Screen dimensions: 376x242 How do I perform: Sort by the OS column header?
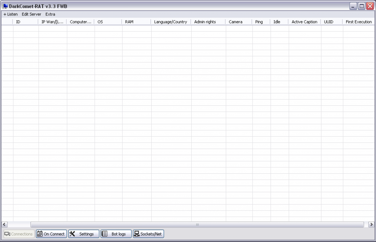tap(108, 22)
